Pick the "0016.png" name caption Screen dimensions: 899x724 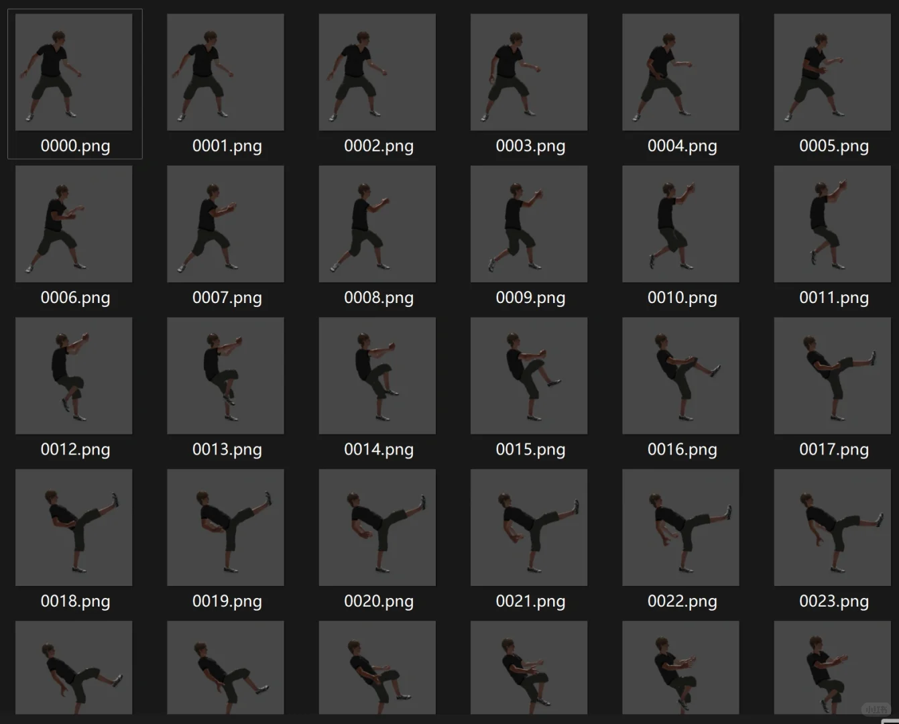[x=682, y=450]
